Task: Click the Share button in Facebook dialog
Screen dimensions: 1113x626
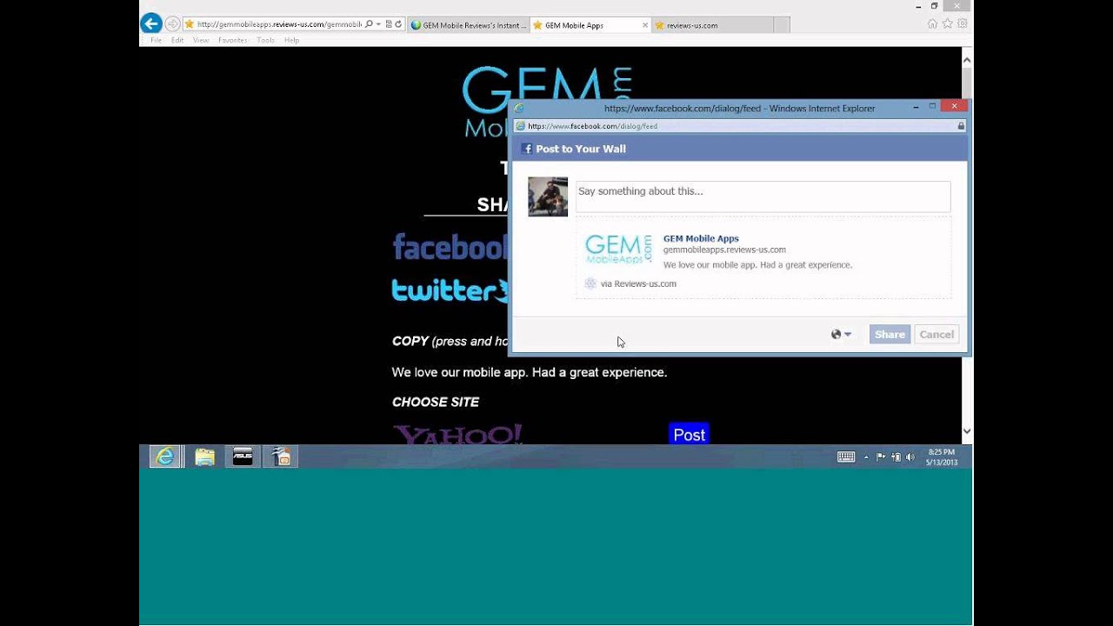Action: point(890,334)
